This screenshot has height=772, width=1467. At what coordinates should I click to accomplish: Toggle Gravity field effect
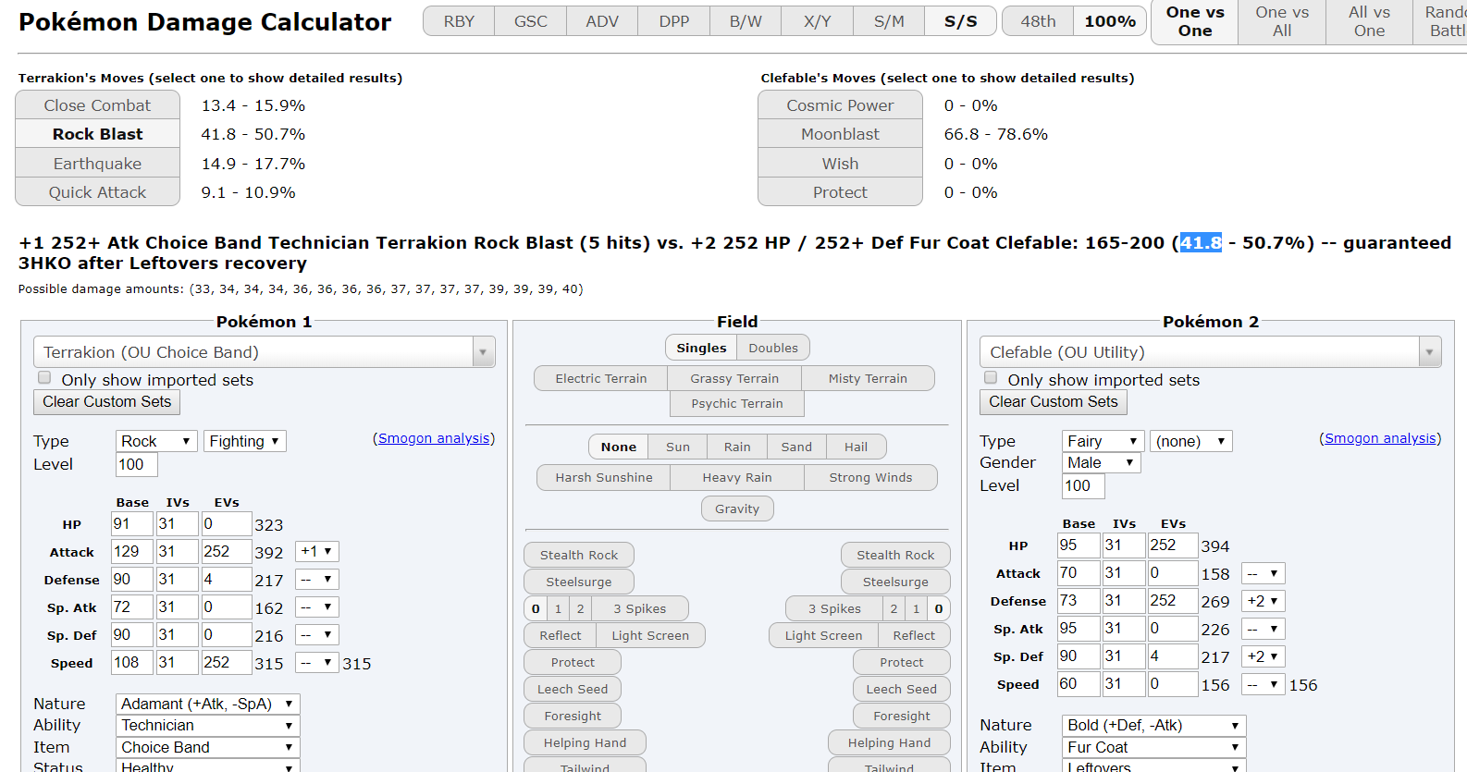tap(737, 509)
